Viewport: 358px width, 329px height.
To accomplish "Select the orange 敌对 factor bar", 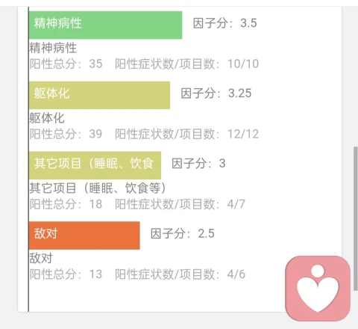I will (x=84, y=236).
